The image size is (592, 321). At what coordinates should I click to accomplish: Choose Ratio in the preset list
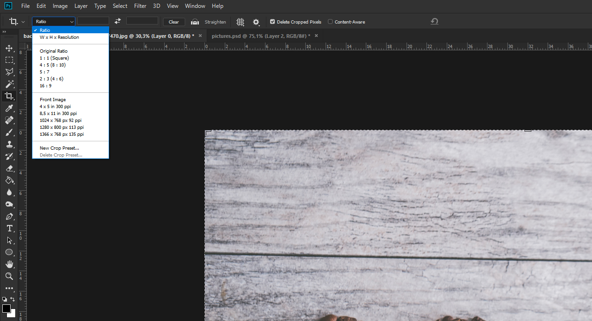click(x=70, y=30)
